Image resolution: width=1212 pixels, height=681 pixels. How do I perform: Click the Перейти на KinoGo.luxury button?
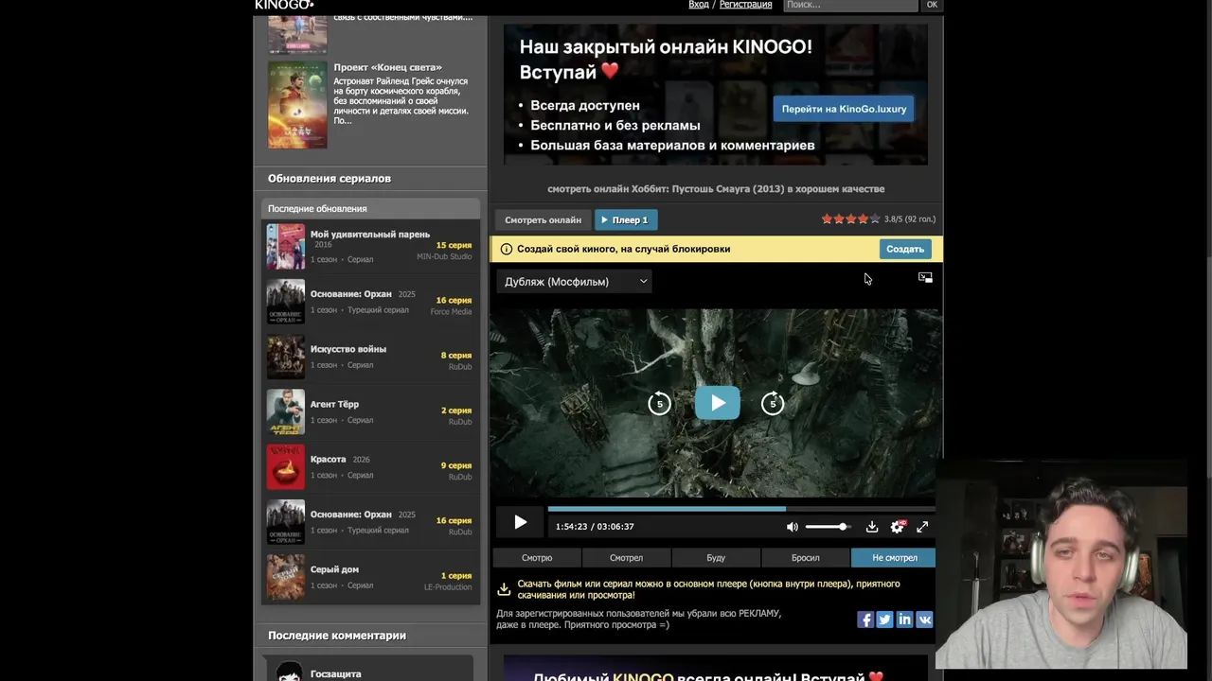coord(844,109)
